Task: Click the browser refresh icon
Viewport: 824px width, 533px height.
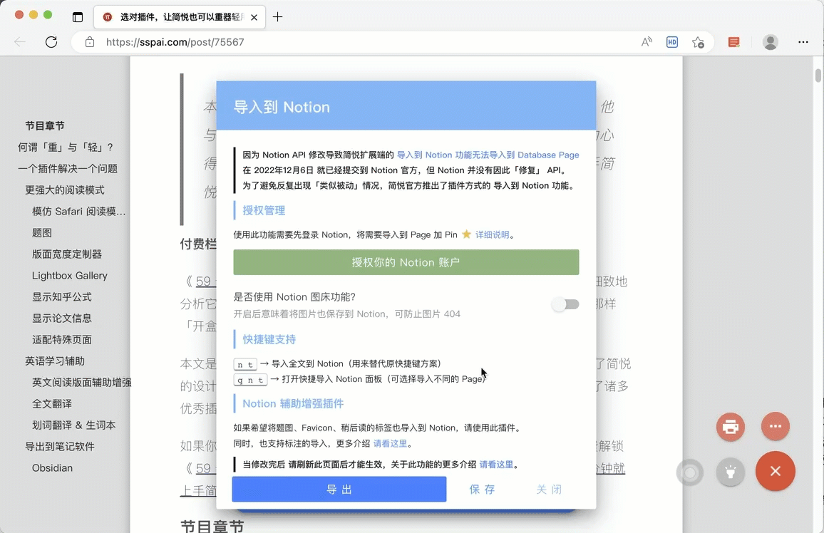Action: coord(51,42)
